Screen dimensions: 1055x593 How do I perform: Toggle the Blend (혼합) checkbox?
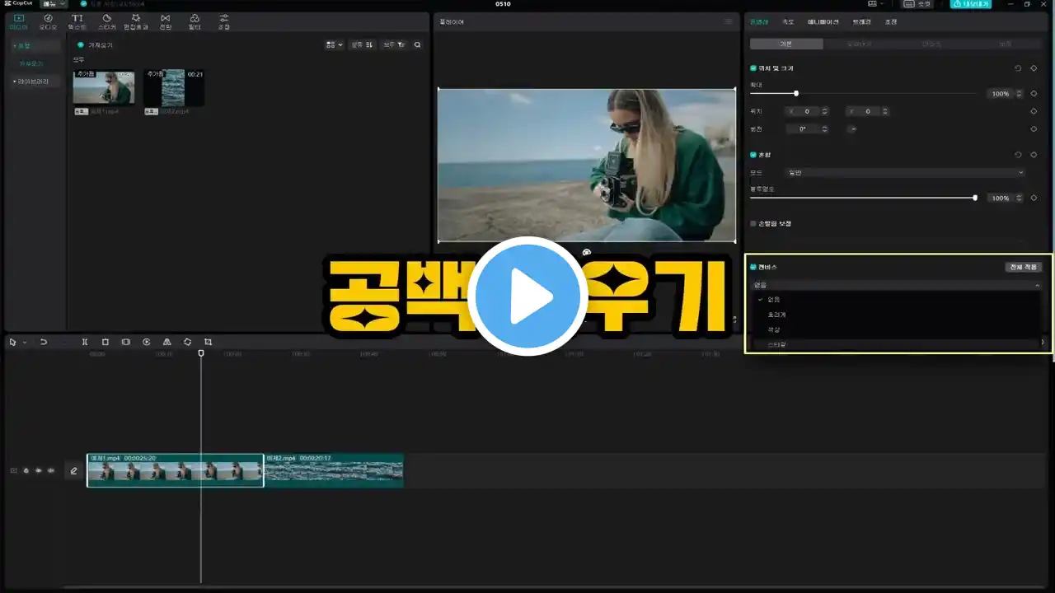coord(753,155)
